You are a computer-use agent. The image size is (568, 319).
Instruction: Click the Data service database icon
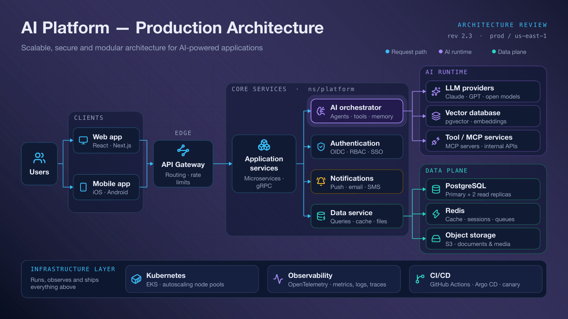(321, 216)
